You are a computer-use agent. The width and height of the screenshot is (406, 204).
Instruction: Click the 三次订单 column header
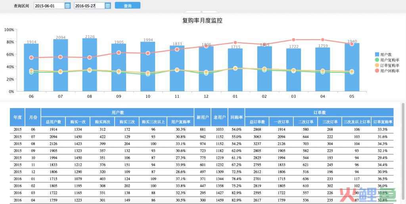[330, 122]
